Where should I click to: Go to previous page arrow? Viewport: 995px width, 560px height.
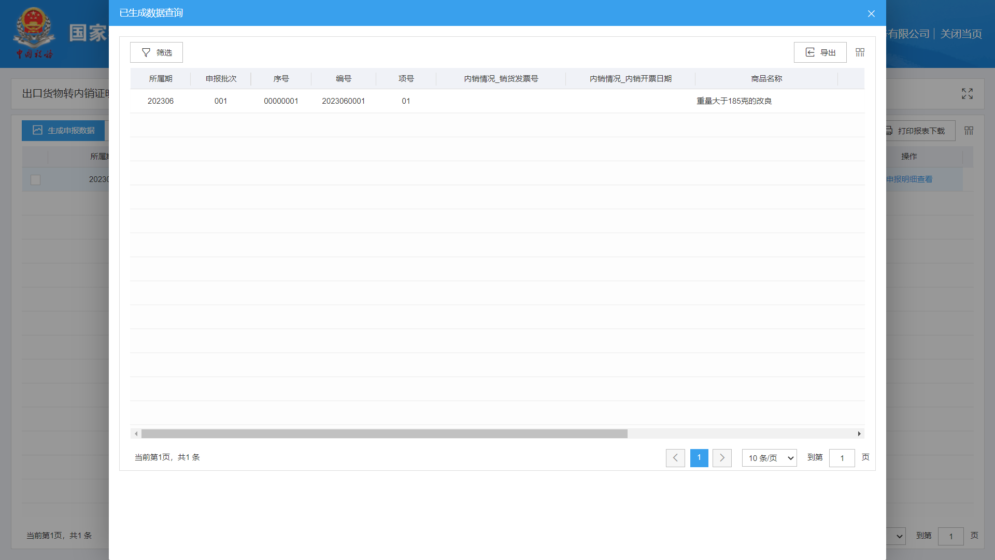(675, 458)
